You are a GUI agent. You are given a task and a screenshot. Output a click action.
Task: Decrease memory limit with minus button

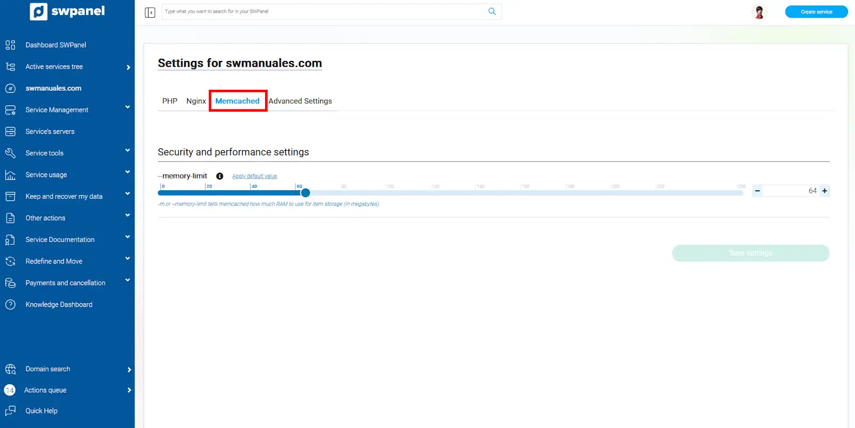(x=757, y=191)
